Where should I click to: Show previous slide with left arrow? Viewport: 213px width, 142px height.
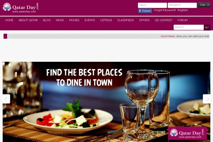6,99
